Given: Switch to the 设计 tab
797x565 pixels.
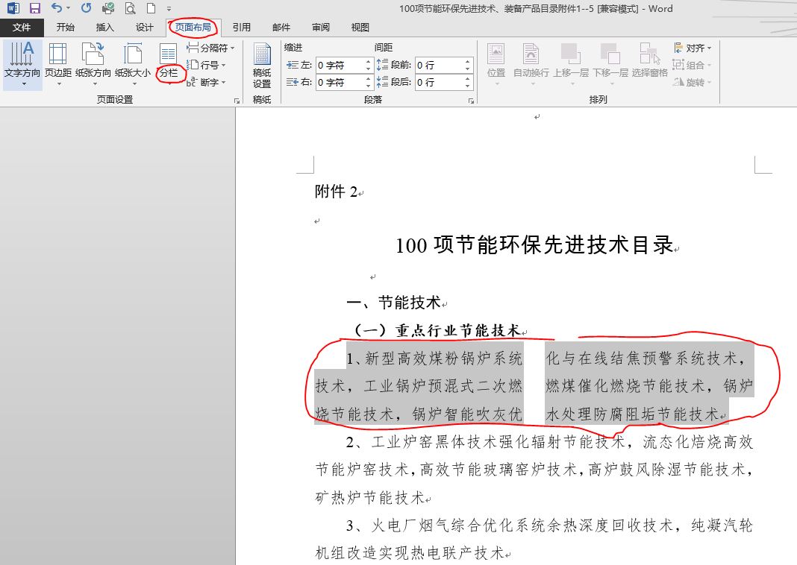Looking at the screenshot, I should point(144,28).
